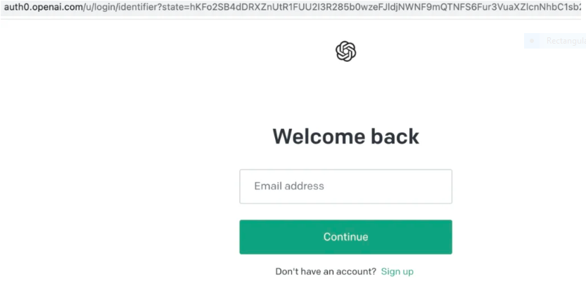Open the Sign up link
This screenshot has width=586, height=287.
(397, 272)
